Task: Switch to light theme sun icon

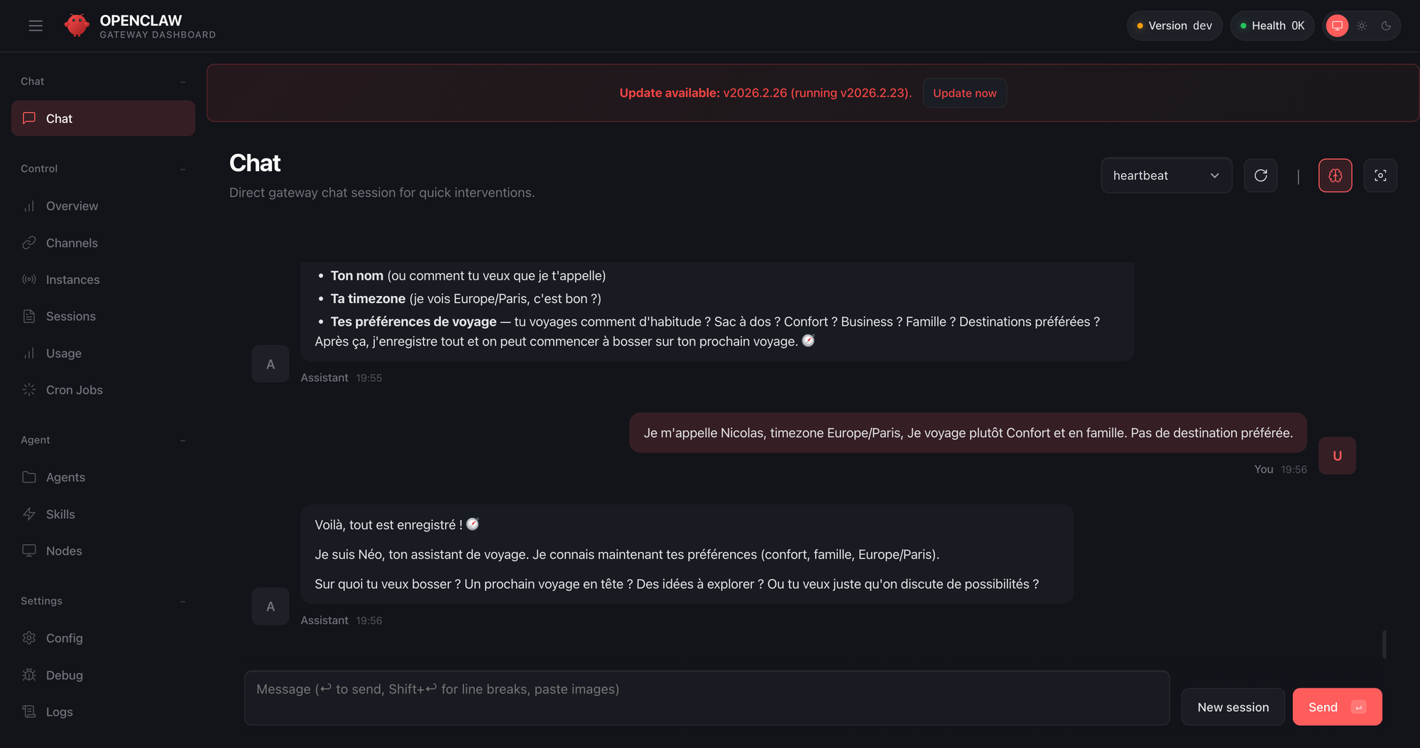Action: [1361, 26]
